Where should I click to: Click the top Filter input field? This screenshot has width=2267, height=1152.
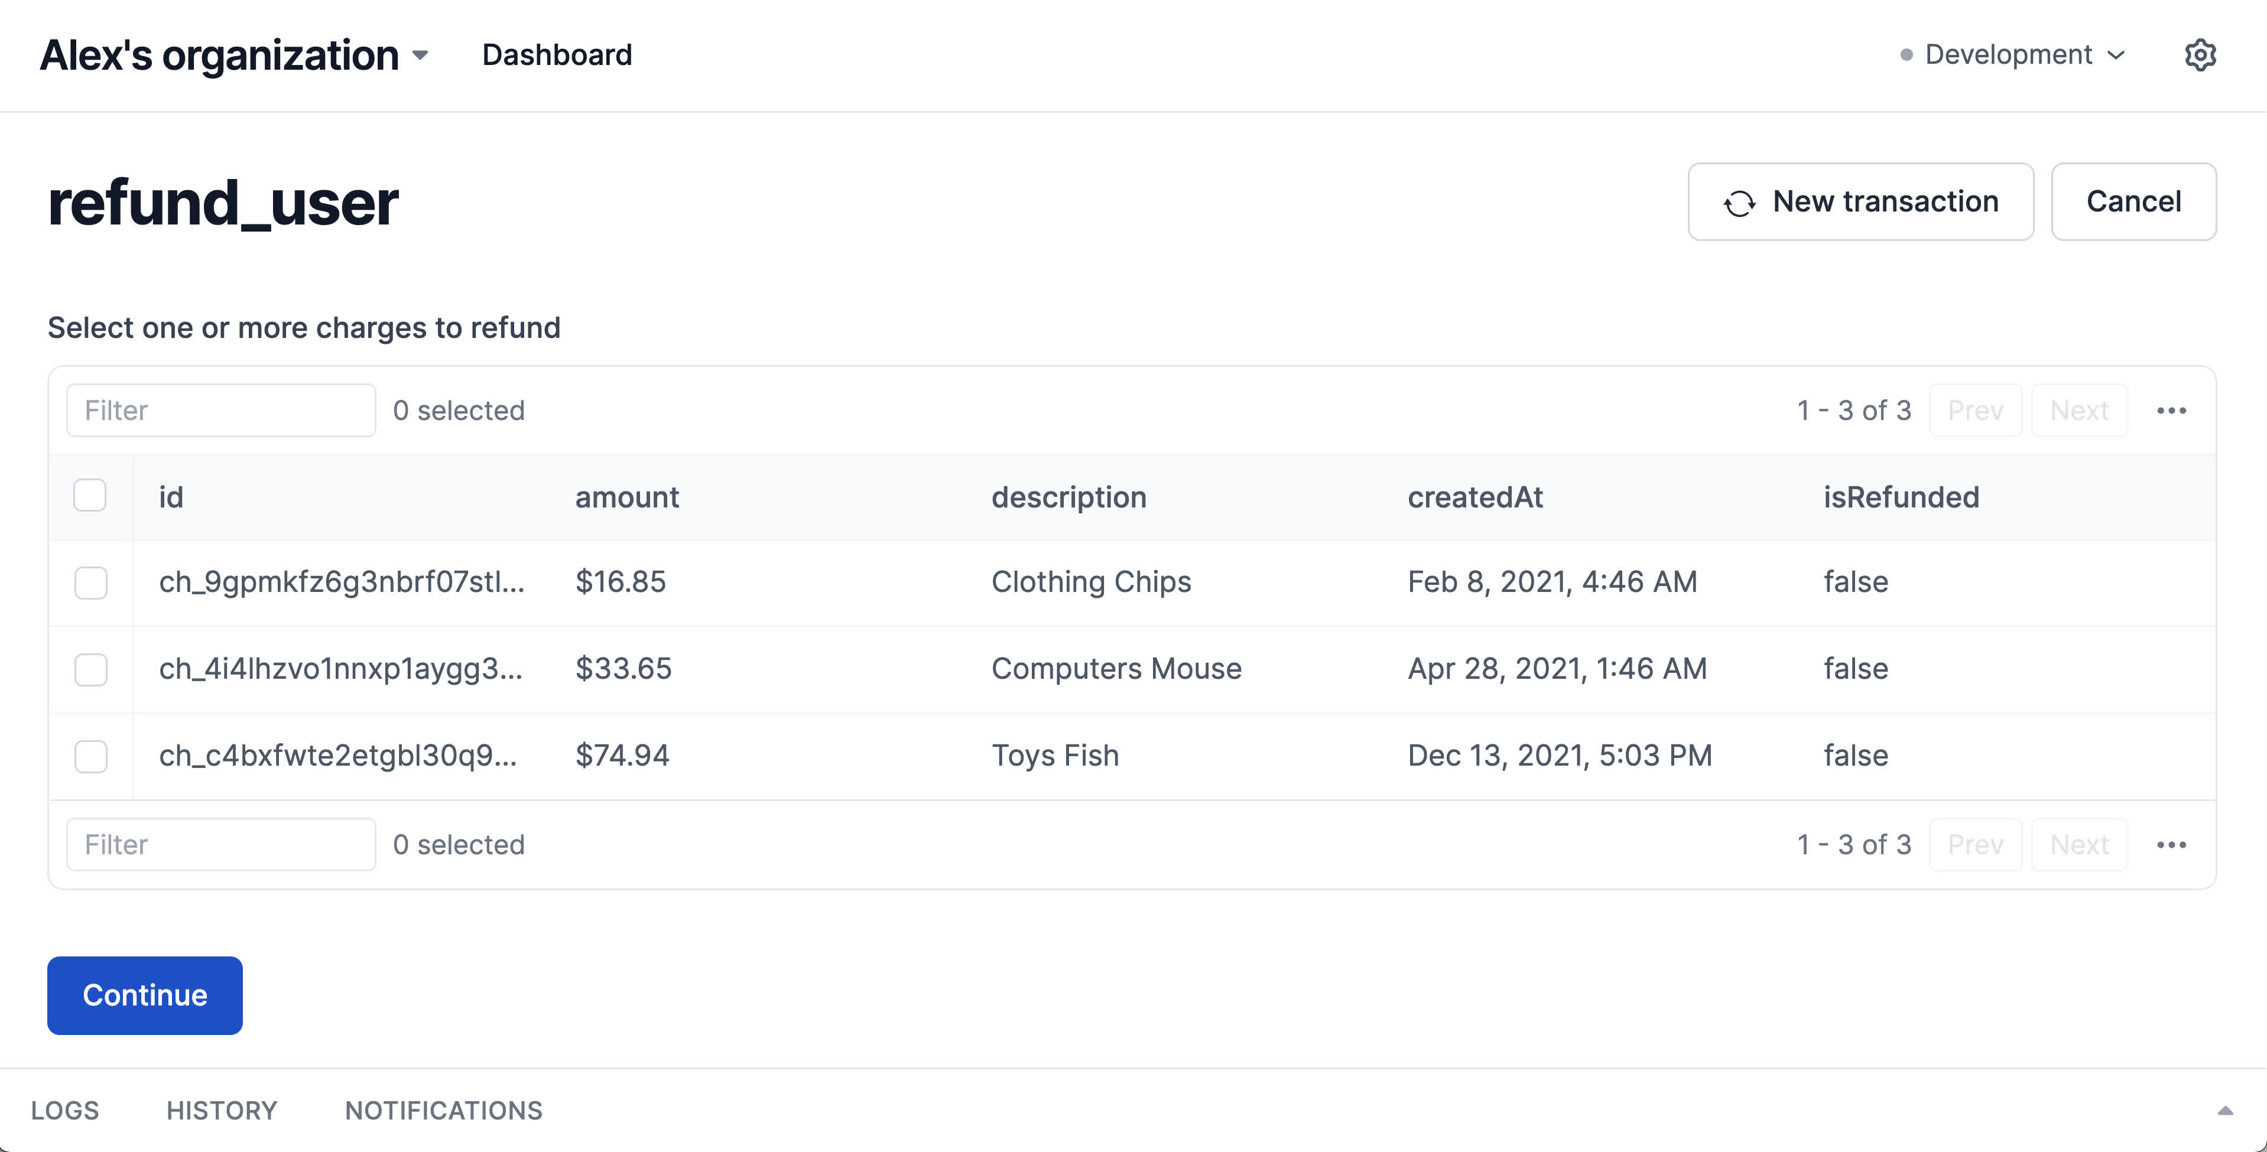click(x=221, y=410)
